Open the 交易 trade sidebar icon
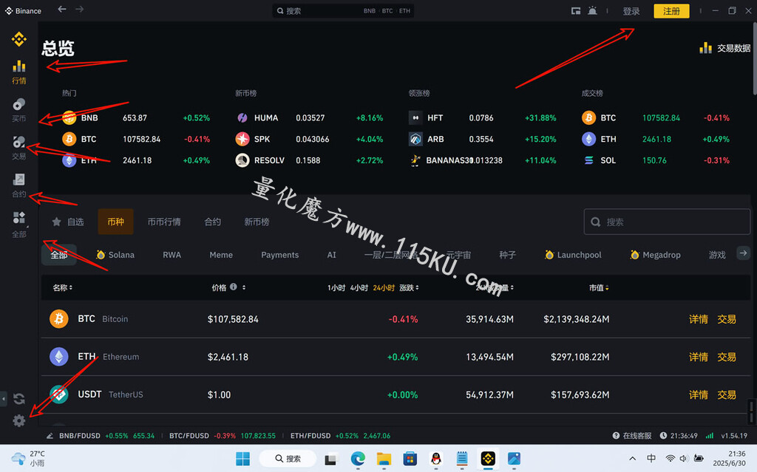 point(18,147)
